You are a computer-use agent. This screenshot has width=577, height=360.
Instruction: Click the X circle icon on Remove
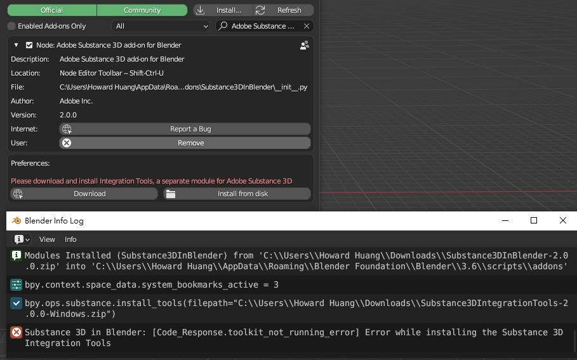click(67, 143)
